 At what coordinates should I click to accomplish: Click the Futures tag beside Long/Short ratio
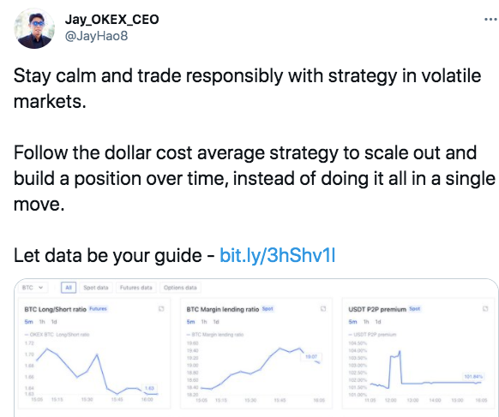98,308
